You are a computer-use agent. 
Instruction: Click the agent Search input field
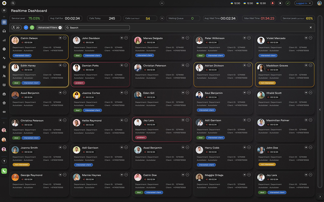coord(97,27)
